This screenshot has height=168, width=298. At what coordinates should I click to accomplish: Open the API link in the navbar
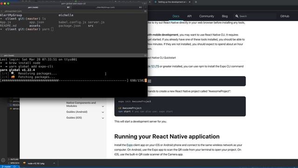tap(189, 16)
